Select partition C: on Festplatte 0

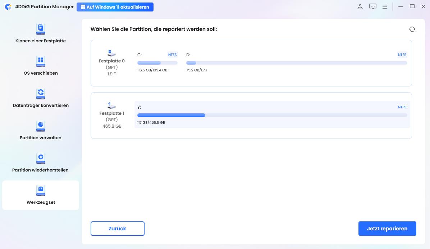[157, 63]
